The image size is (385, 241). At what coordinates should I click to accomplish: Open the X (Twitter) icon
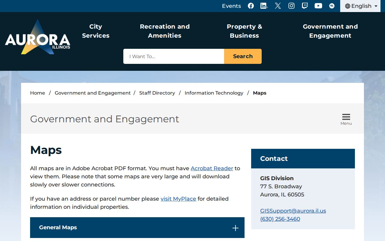(x=278, y=6)
